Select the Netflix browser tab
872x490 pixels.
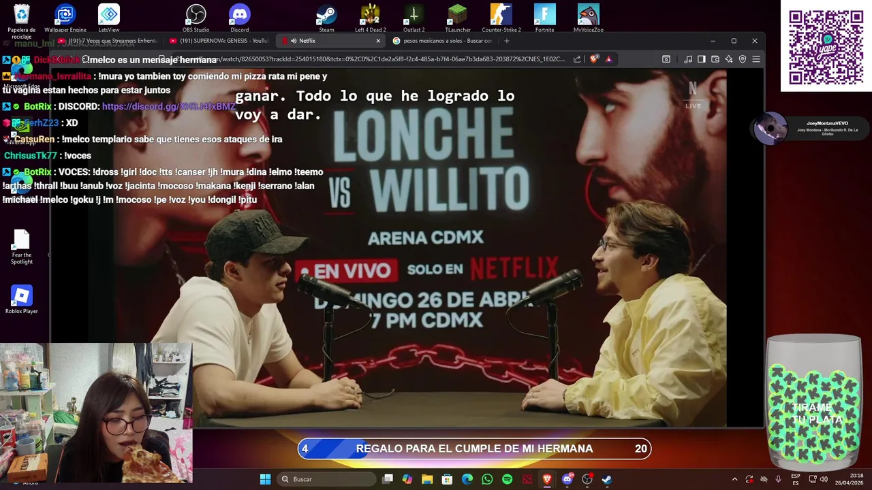pos(331,41)
